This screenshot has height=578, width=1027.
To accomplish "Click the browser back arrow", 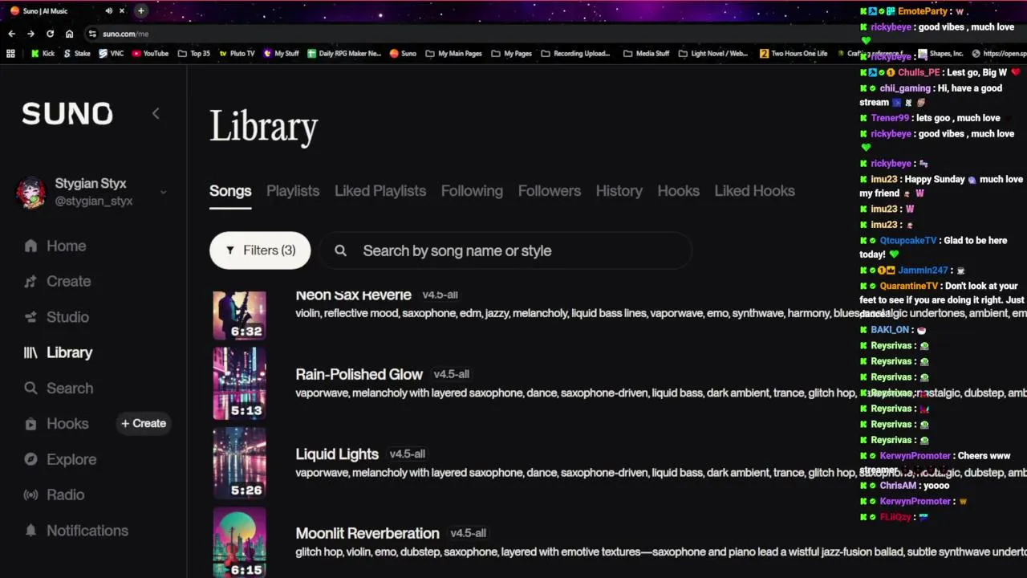I will coord(11,34).
